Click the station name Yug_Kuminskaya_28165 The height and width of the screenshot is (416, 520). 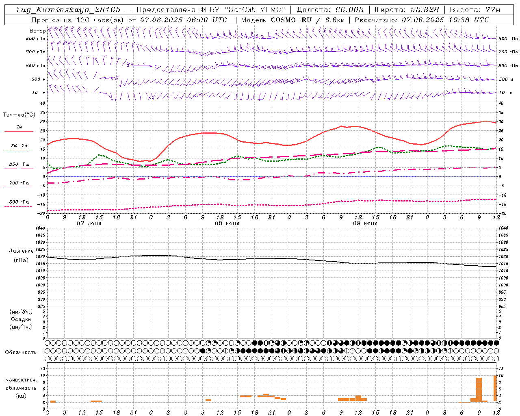68,10
